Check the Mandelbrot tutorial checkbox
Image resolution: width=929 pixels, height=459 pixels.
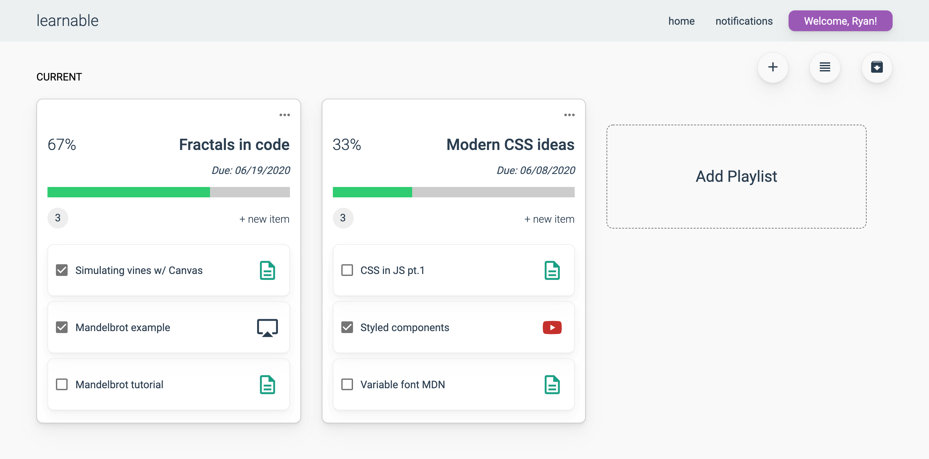click(x=62, y=384)
